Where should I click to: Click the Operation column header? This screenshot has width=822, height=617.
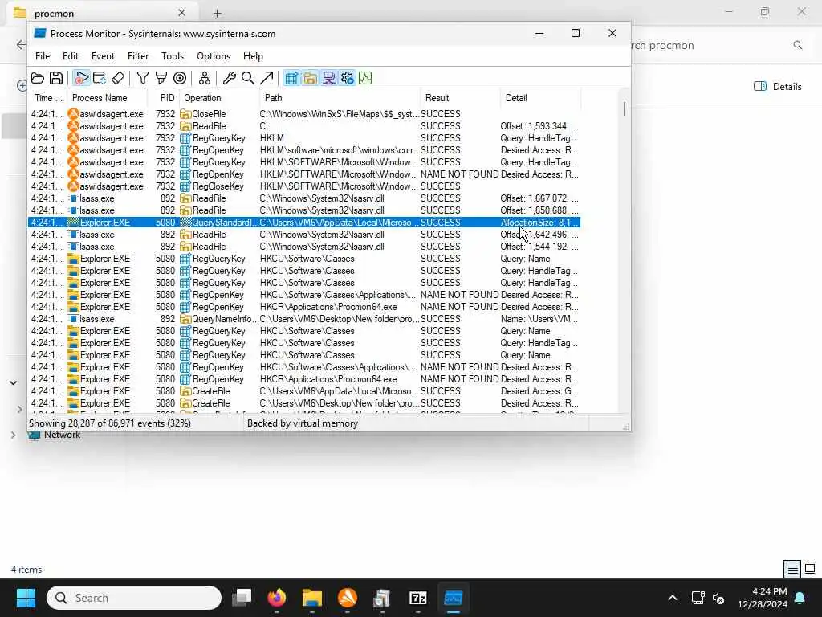click(x=219, y=98)
